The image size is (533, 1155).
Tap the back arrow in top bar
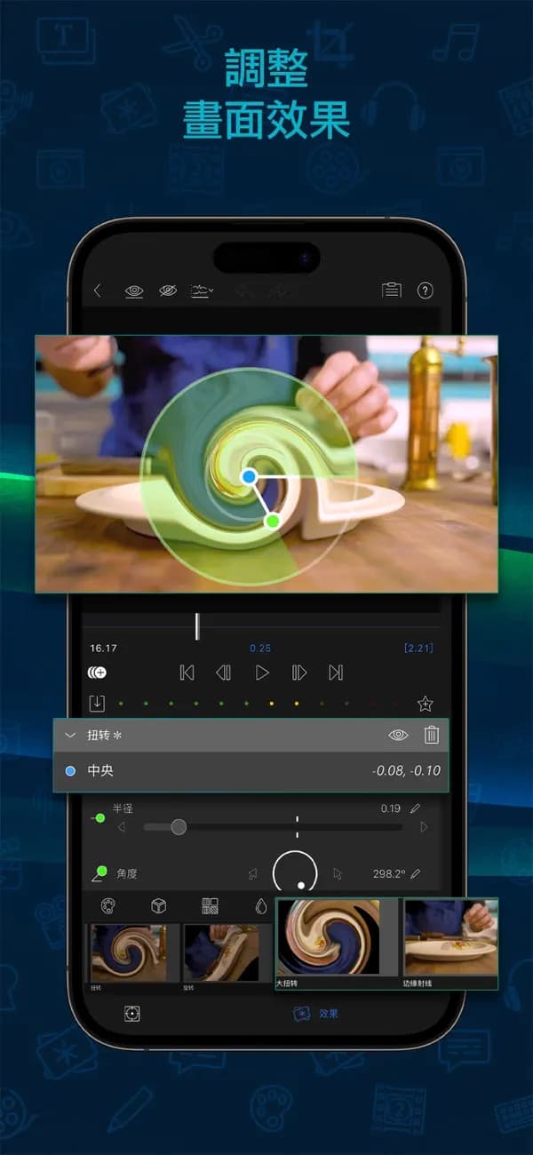pos(98,291)
